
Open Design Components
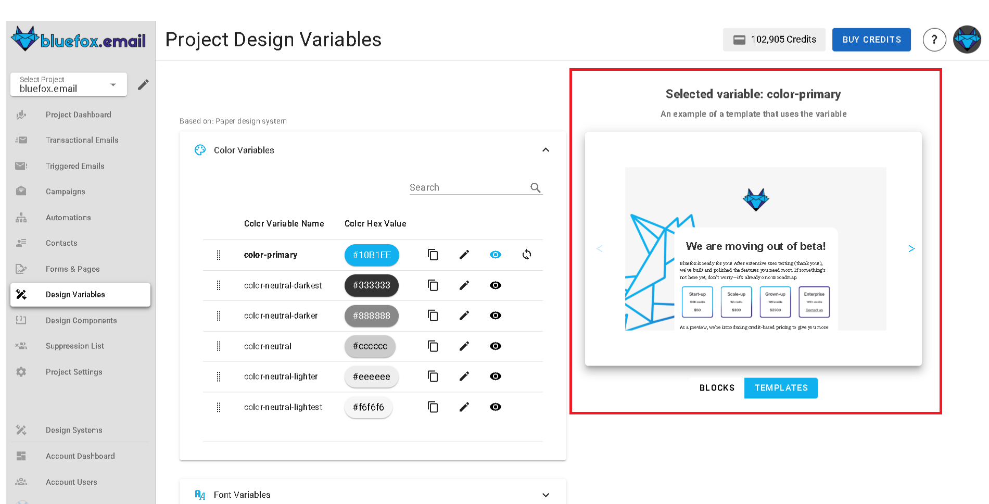click(80, 321)
